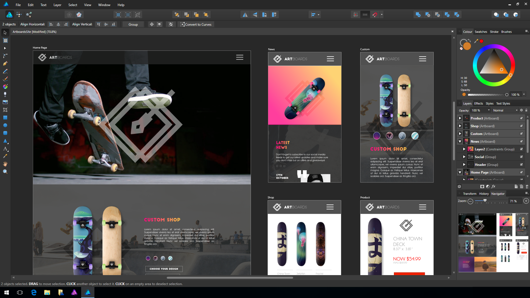The width and height of the screenshot is (530, 298).
Task: Click Convert to Curves button
Action: coord(197,24)
